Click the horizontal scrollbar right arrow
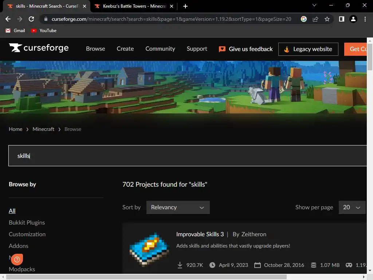The image size is (373, 280). point(364,277)
